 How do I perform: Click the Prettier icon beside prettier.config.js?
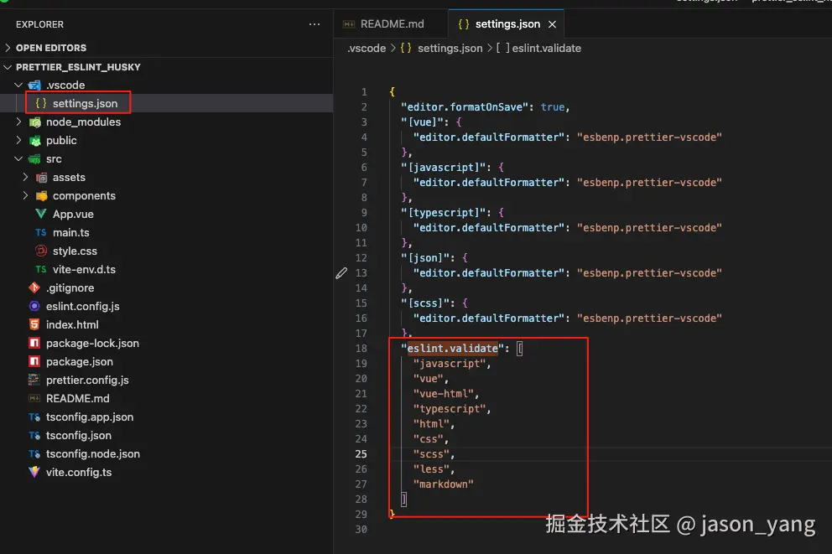34,380
